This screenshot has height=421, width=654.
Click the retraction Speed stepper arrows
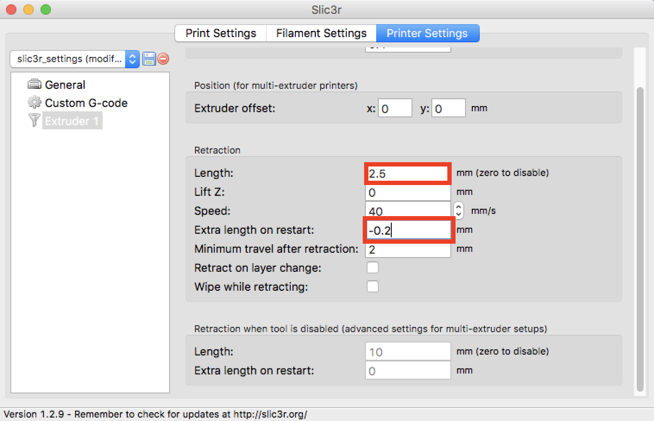coord(459,210)
